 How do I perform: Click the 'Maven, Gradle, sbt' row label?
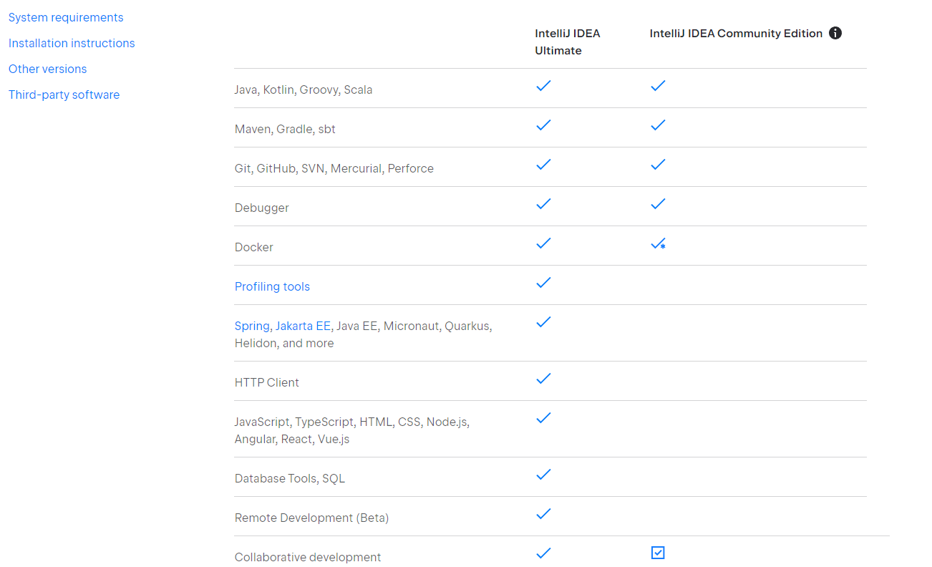point(285,129)
